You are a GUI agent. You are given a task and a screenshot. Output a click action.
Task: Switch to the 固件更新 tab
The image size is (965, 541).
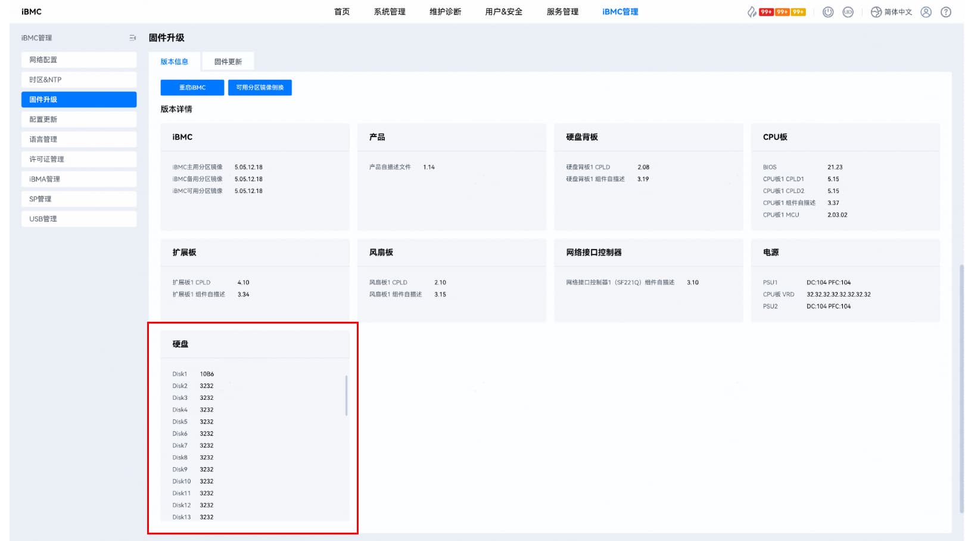tap(228, 61)
